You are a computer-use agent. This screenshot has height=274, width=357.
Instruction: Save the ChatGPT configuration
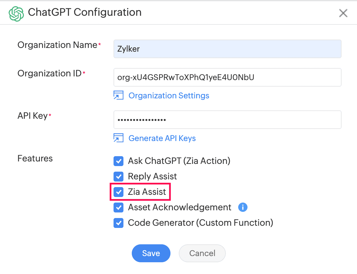click(151, 253)
